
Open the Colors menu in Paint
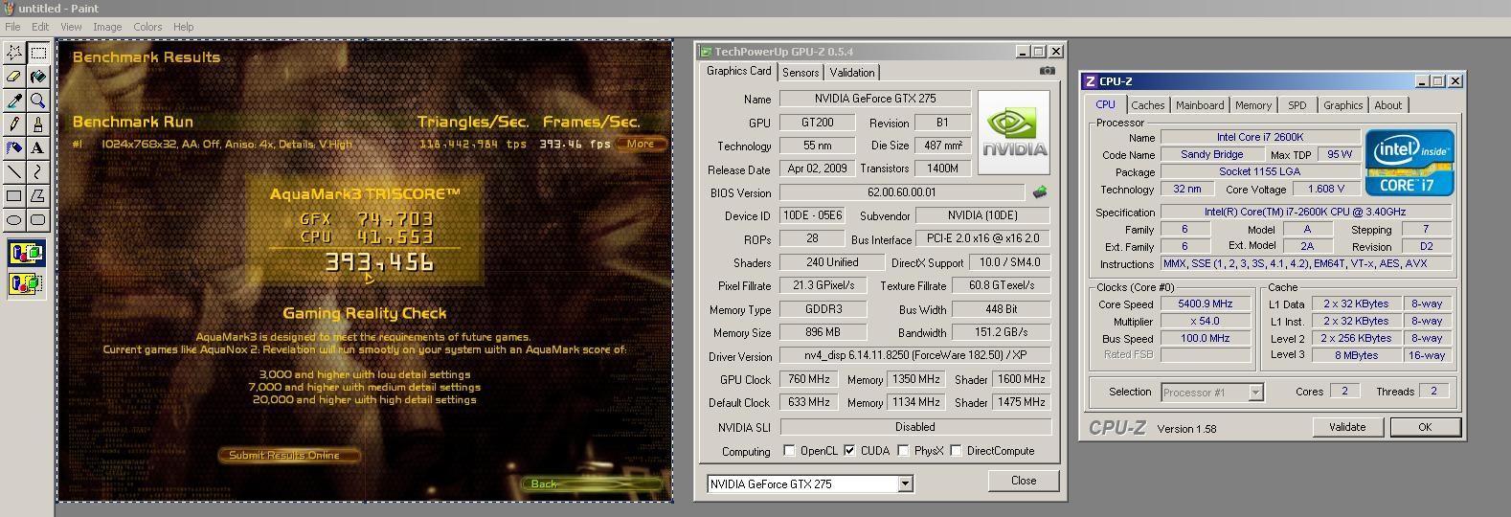click(x=147, y=27)
